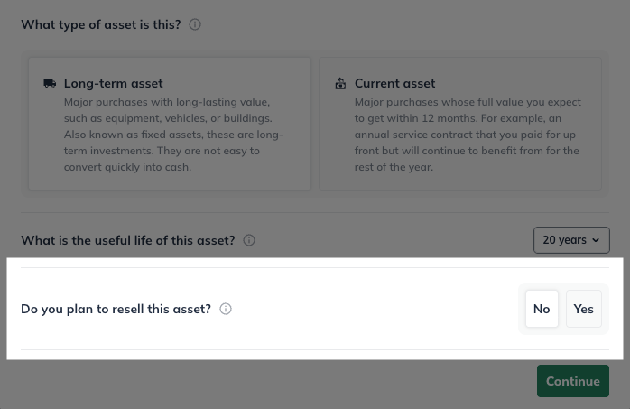Choose the Long-term asset option card

pos(170,124)
